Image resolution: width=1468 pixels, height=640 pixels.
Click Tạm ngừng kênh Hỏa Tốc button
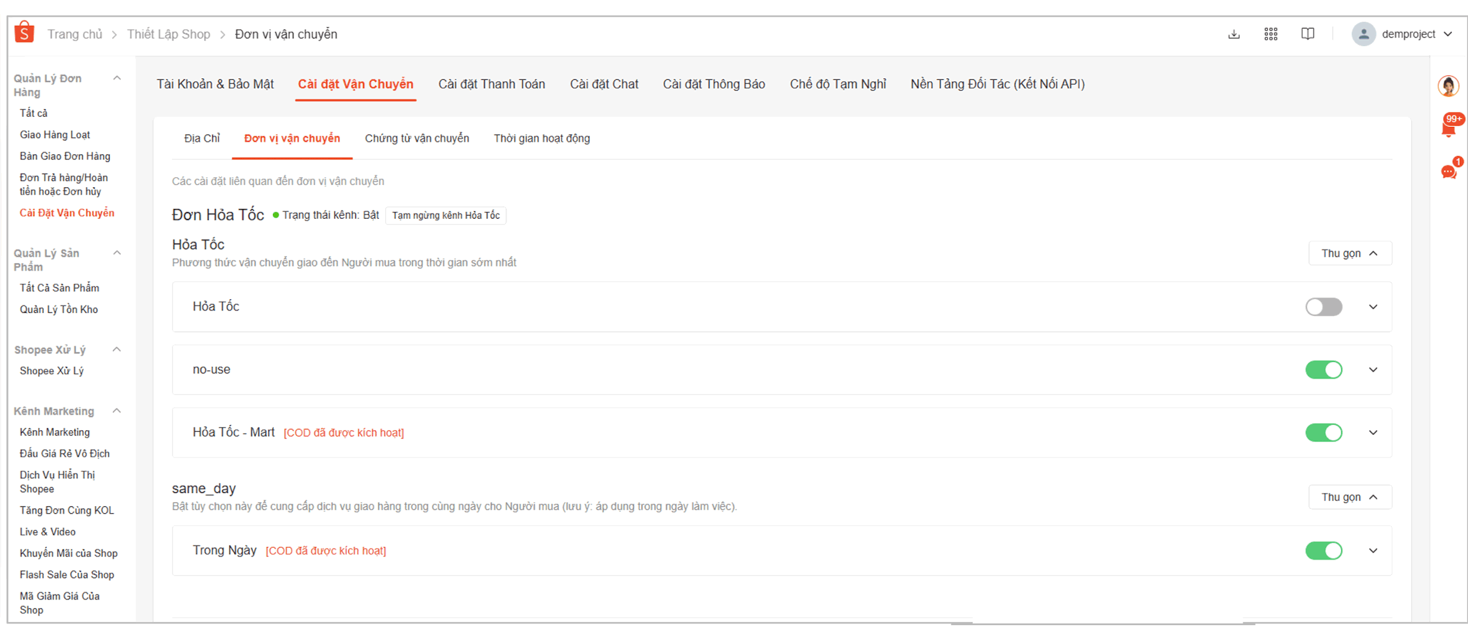pos(446,215)
